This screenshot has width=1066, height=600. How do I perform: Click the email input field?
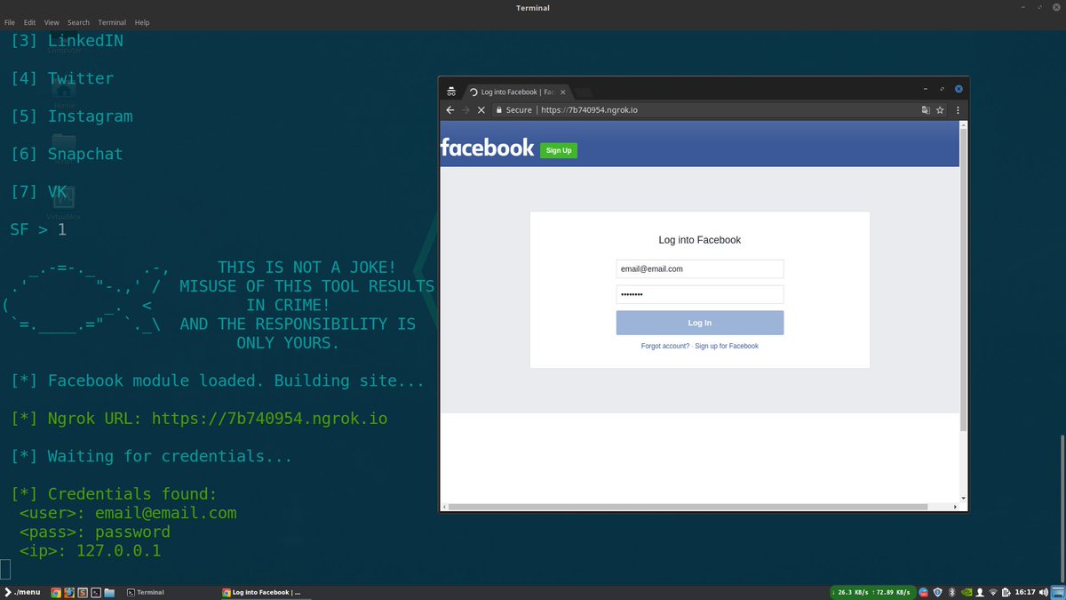(x=700, y=268)
